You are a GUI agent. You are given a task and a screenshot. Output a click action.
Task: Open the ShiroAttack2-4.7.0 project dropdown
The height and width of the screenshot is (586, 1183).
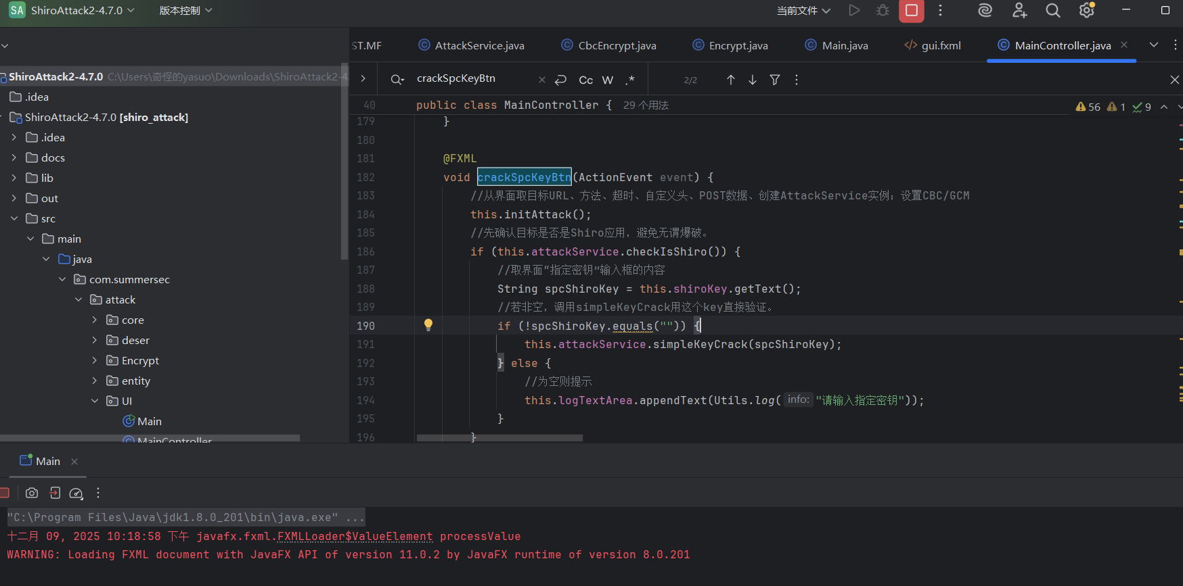(82, 11)
